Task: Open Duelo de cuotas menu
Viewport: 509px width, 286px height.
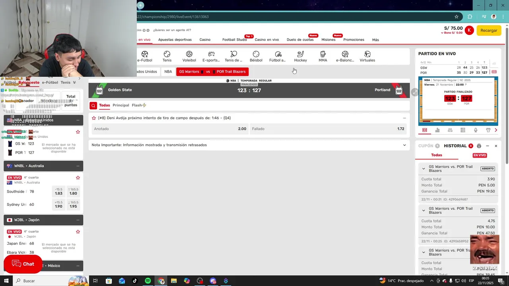Action: pos(300,40)
